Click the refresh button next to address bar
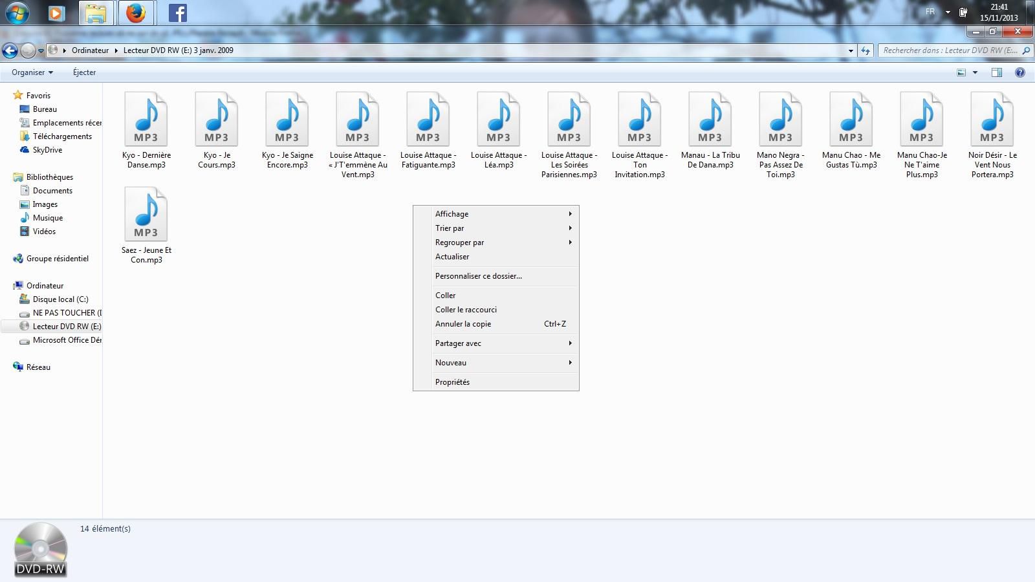Image resolution: width=1035 pixels, height=582 pixels. coord(866,50)
